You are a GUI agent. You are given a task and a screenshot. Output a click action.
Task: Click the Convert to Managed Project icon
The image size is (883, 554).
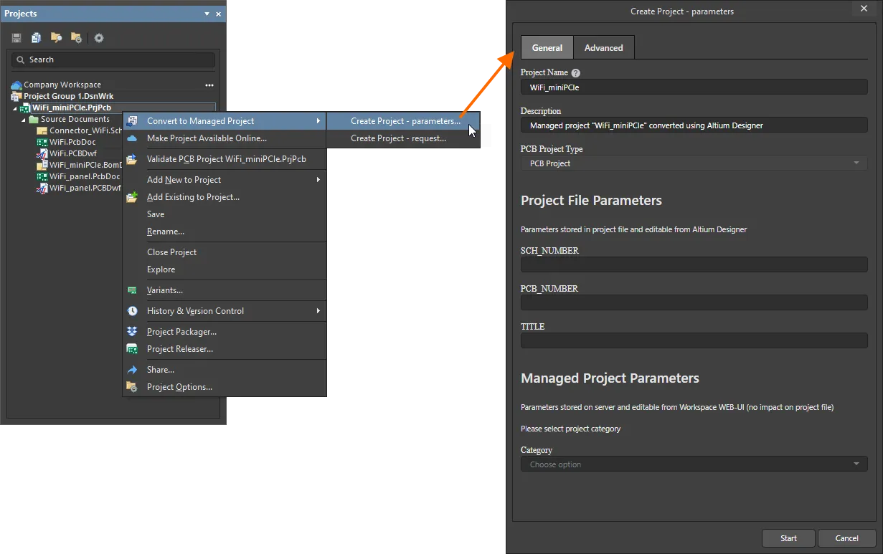(132, 121)
